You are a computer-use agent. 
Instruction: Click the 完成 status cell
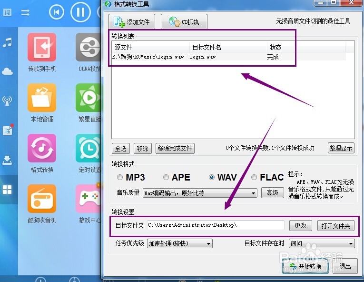point(273,57)
